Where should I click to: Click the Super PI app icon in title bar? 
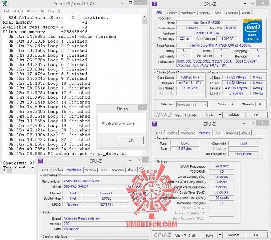pyautogui.click(x=5, y=3)
